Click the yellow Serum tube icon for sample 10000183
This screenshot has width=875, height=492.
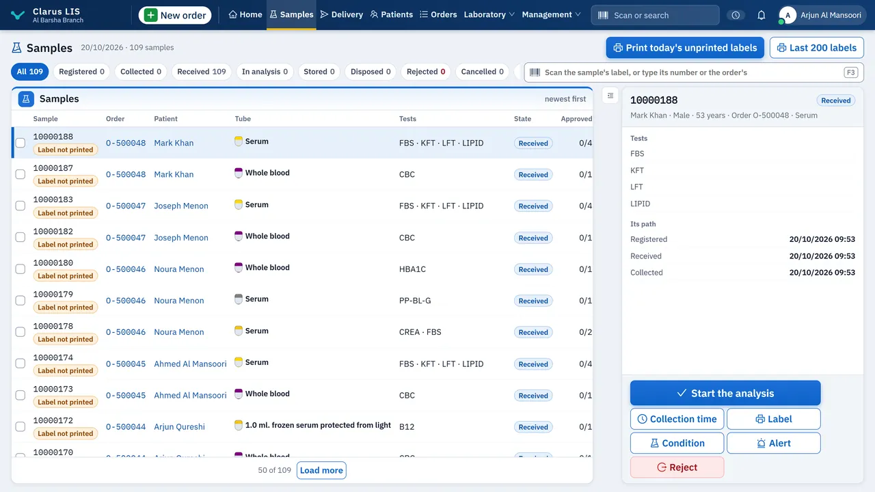239,204
